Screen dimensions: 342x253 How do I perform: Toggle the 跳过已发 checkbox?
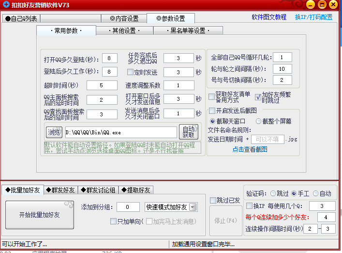(213, 200)
